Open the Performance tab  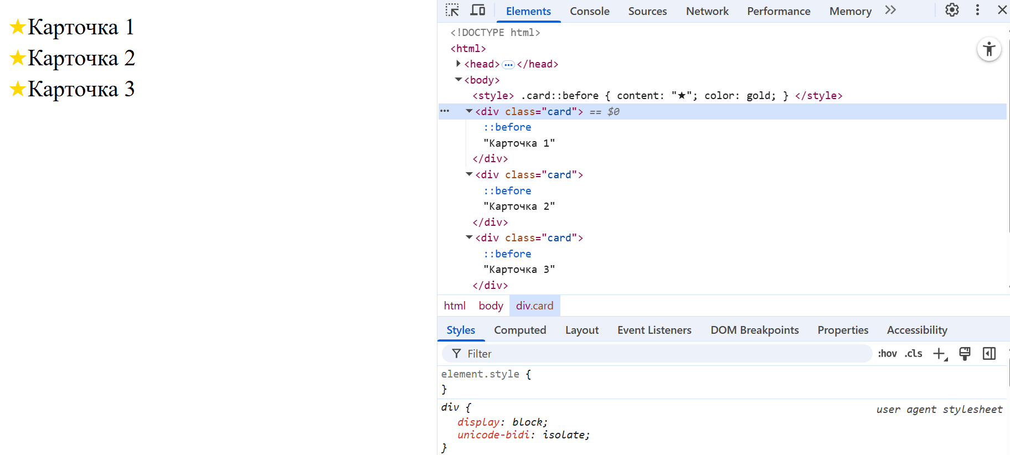[x=779, y=11]
